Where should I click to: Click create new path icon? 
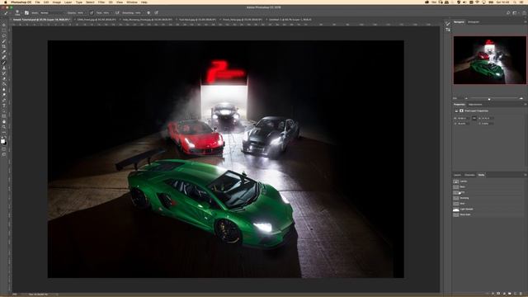pyautogui.click(x=515, y=294)
